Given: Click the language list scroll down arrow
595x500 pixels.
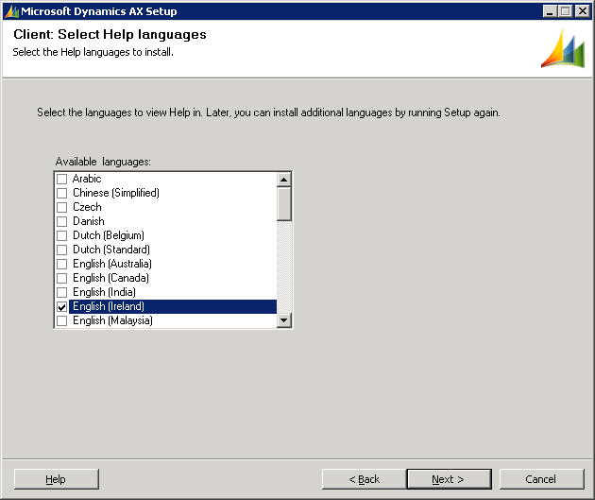Looking at the screenshot, I should 284,321.
